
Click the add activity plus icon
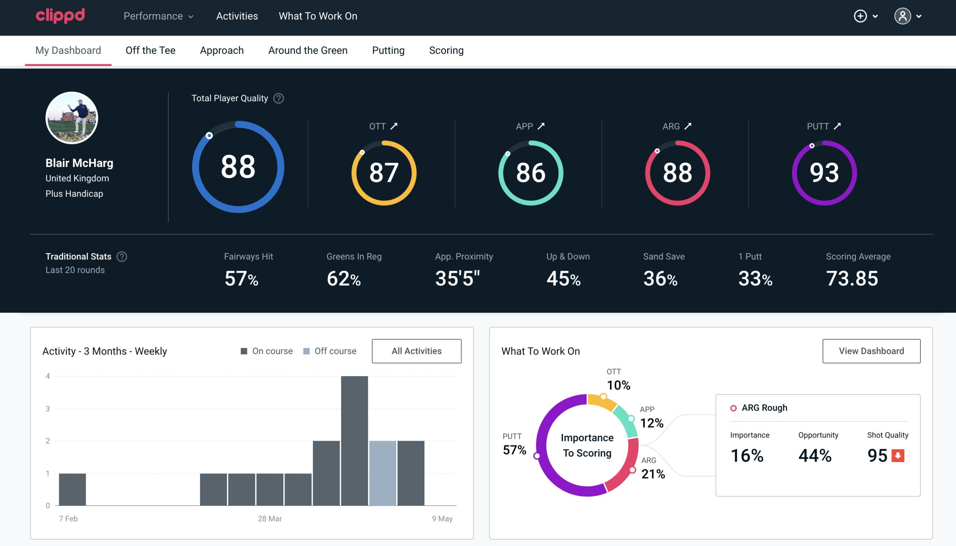coord(860,17)
